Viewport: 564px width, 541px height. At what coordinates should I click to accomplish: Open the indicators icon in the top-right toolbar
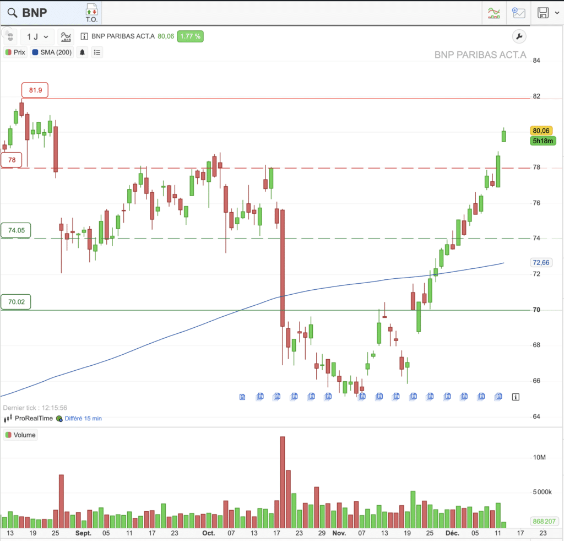[494, 13]
